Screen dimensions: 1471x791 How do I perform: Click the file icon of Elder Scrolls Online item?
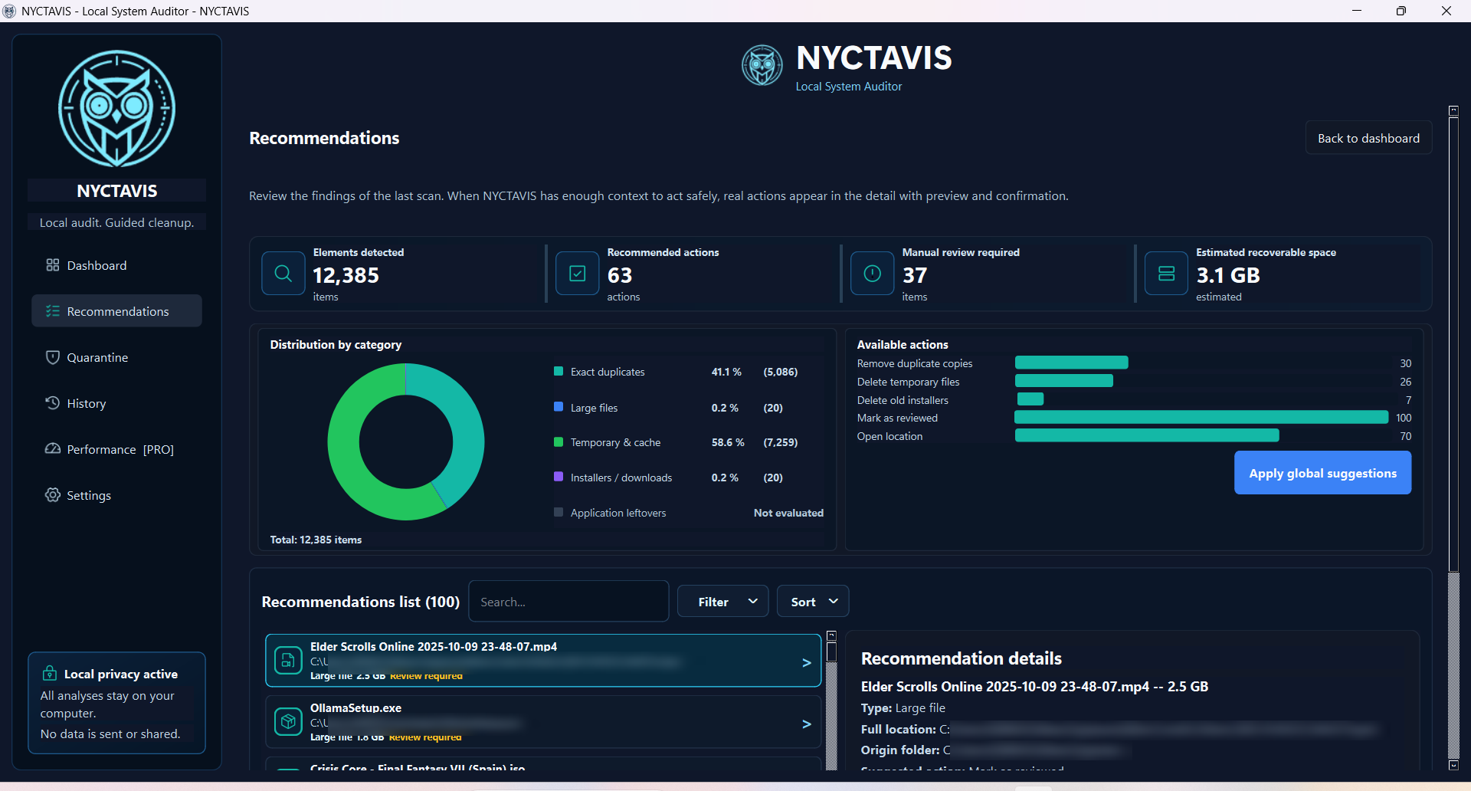pos(288,660)
